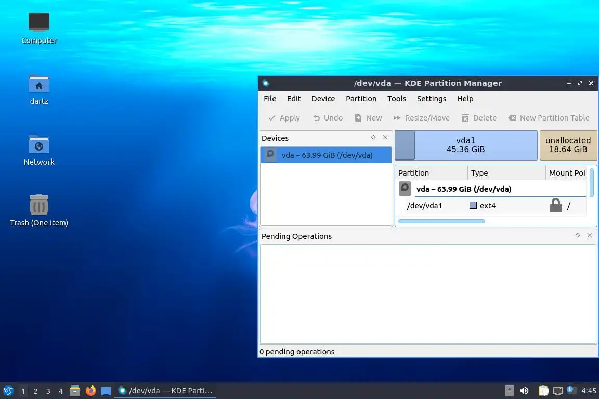
Task: Open the Help menu
Action: click(465, 99)
